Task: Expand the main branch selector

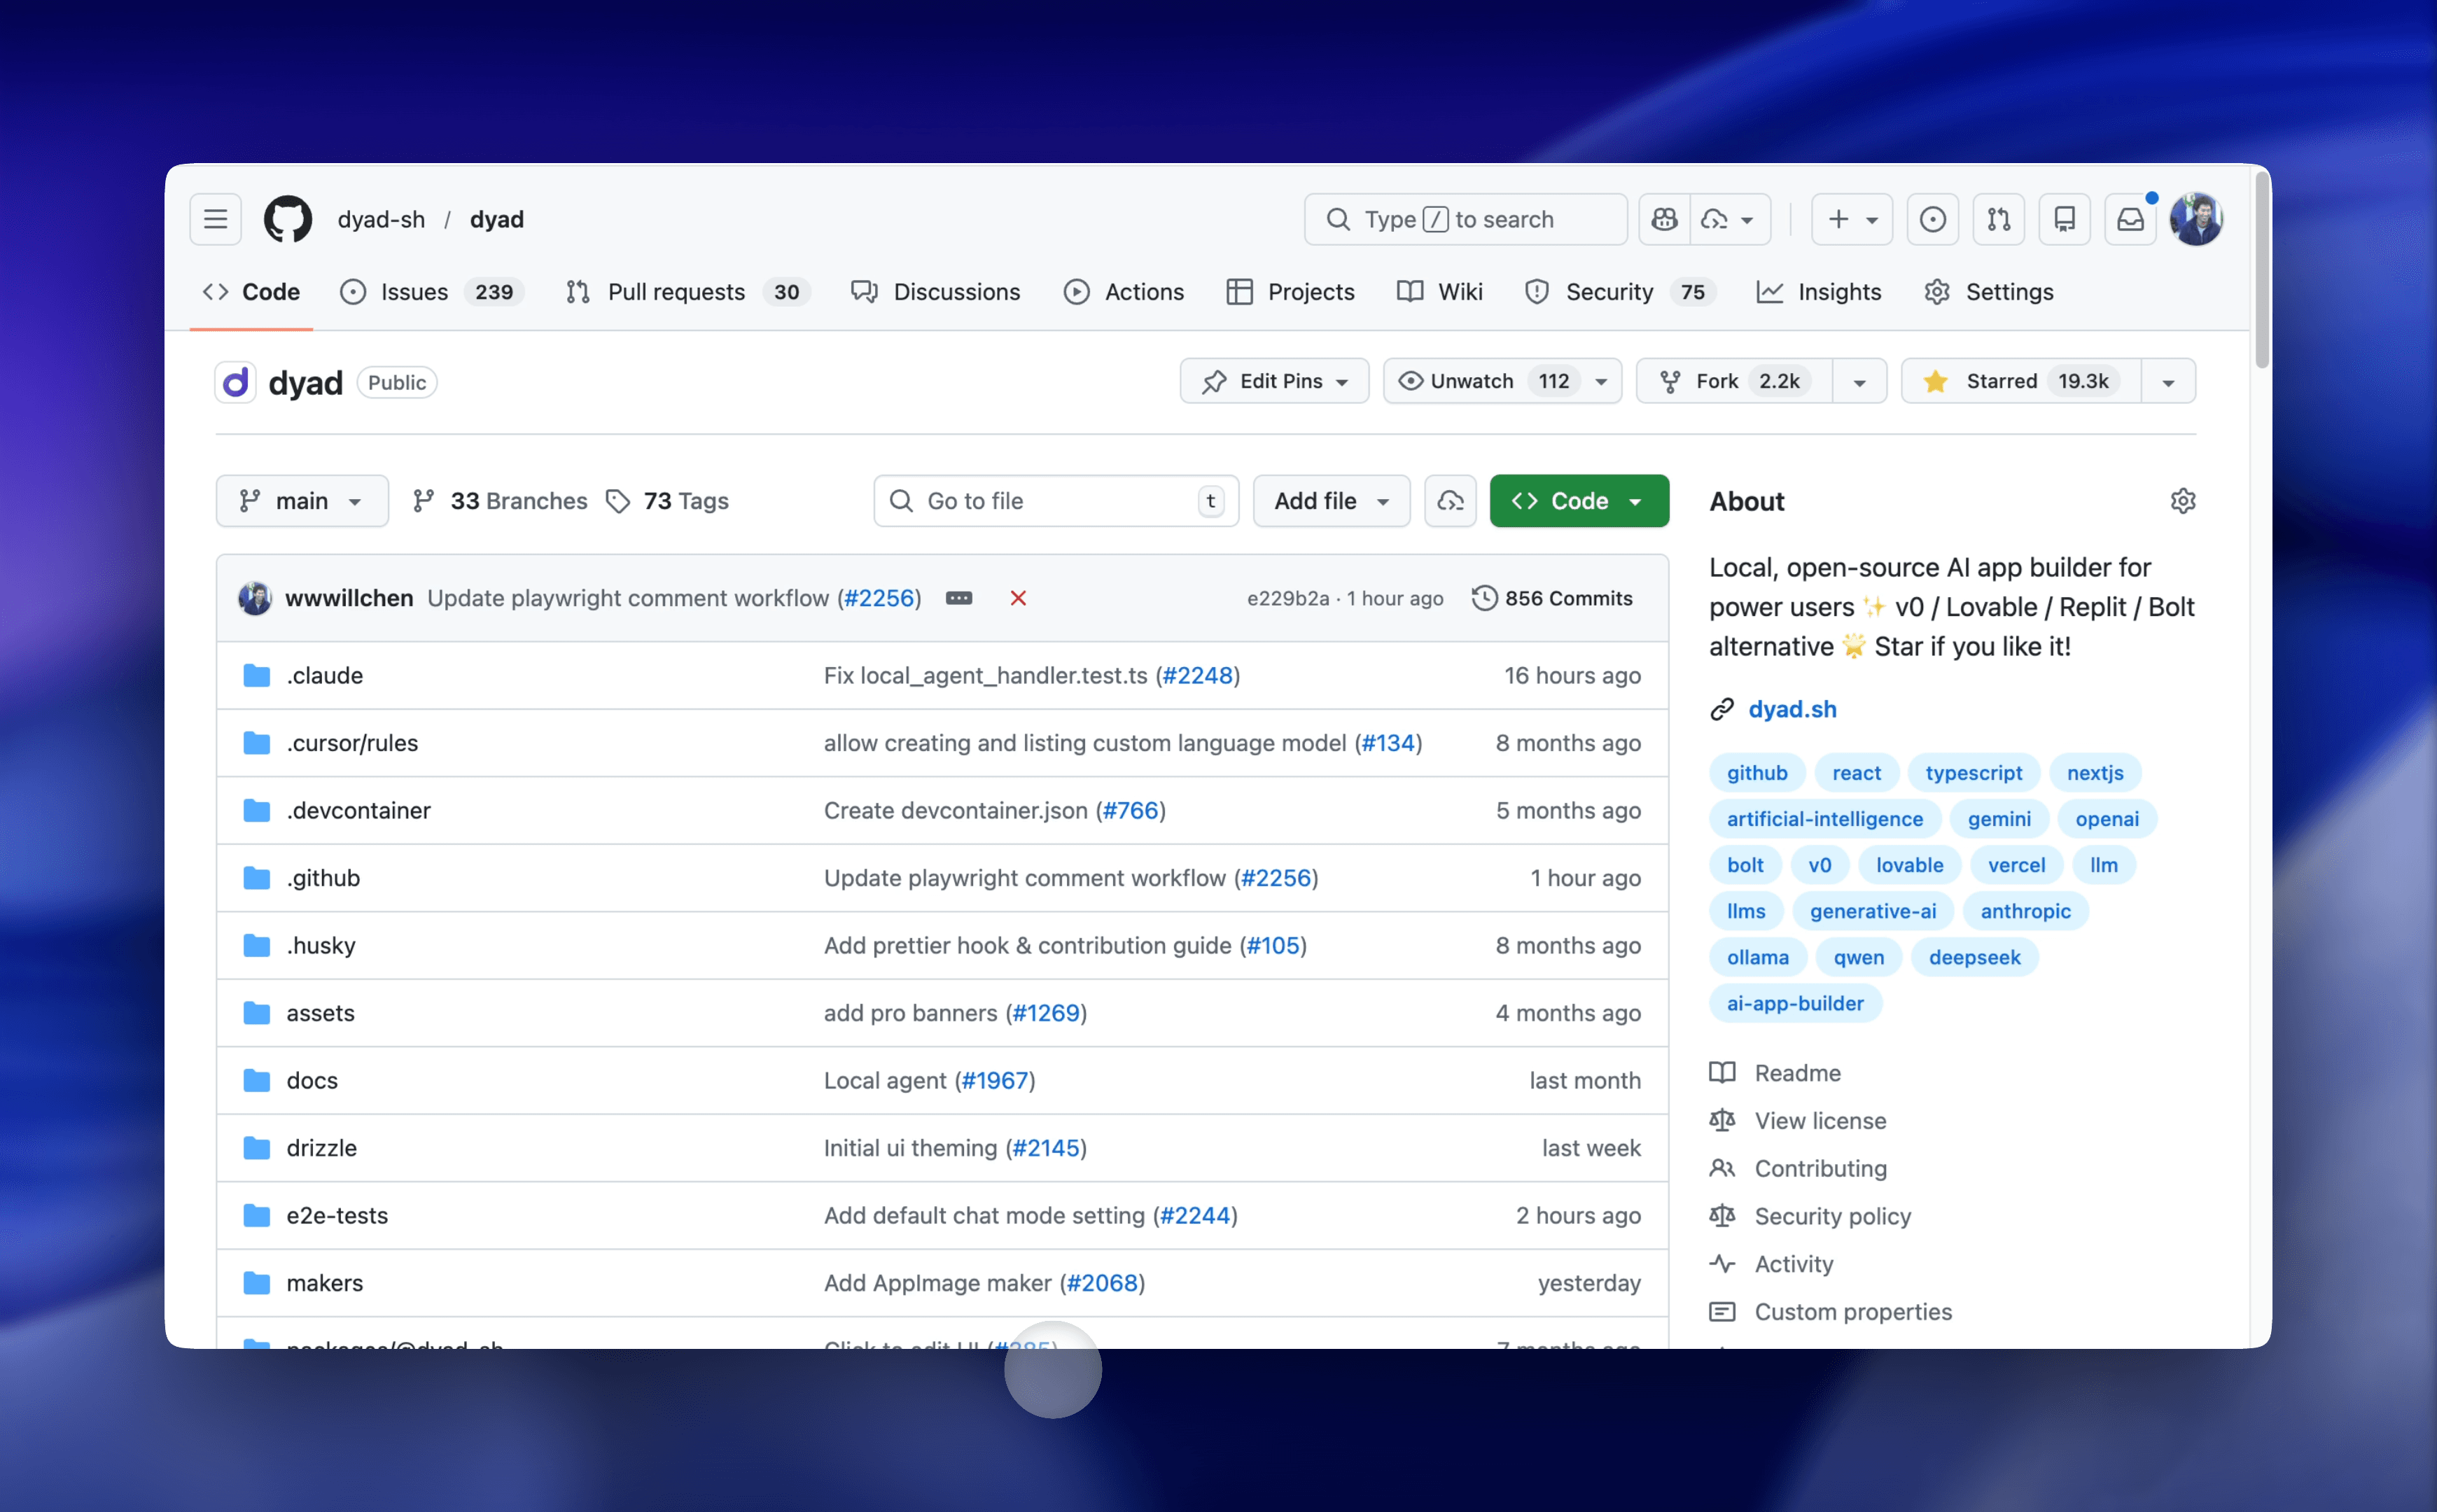Action: point(302,501)
